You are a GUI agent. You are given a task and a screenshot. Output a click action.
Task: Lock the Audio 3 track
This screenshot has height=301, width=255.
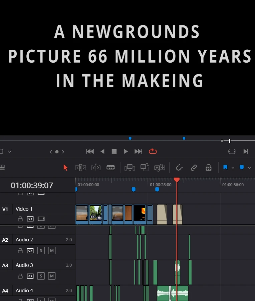[20, 276]
